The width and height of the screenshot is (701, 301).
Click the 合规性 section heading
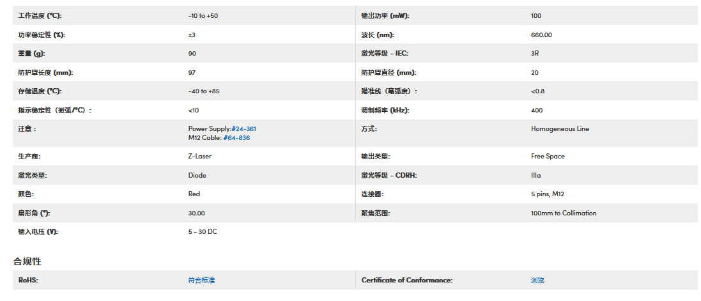click(27, 261)
